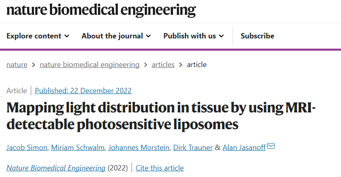The height and width of the screenshot is (177, 341).
Task: Click Published: 22 December 2022 link
Action: point(83,91)
